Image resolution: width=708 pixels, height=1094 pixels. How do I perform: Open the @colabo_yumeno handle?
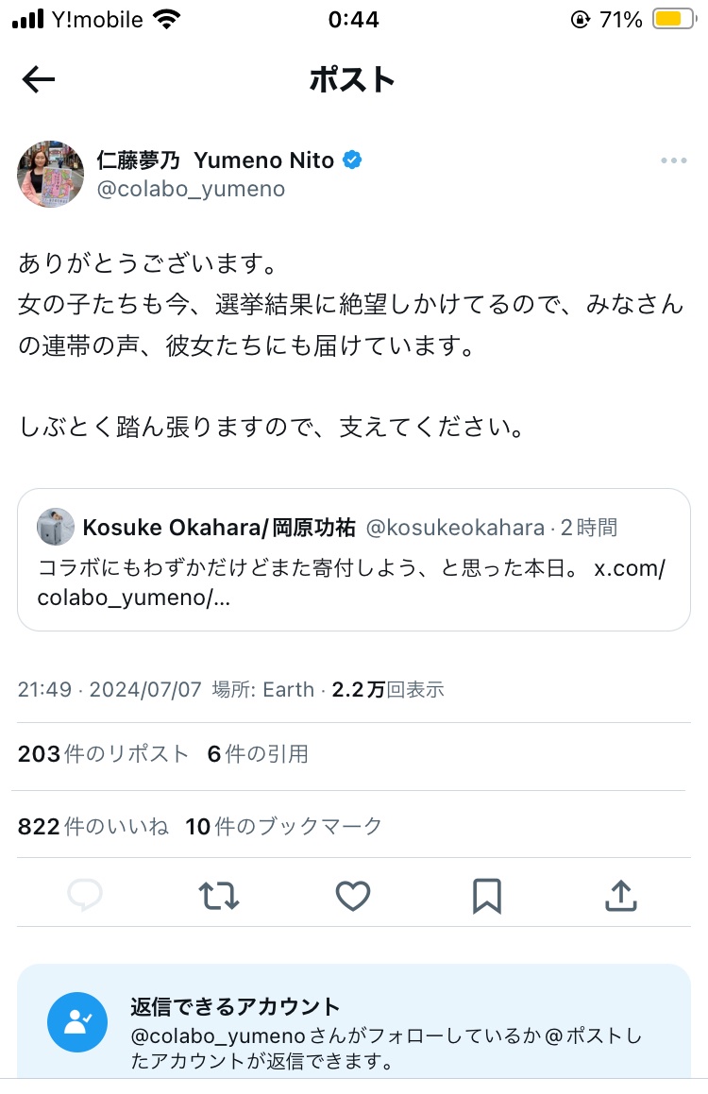pos(191,189)
